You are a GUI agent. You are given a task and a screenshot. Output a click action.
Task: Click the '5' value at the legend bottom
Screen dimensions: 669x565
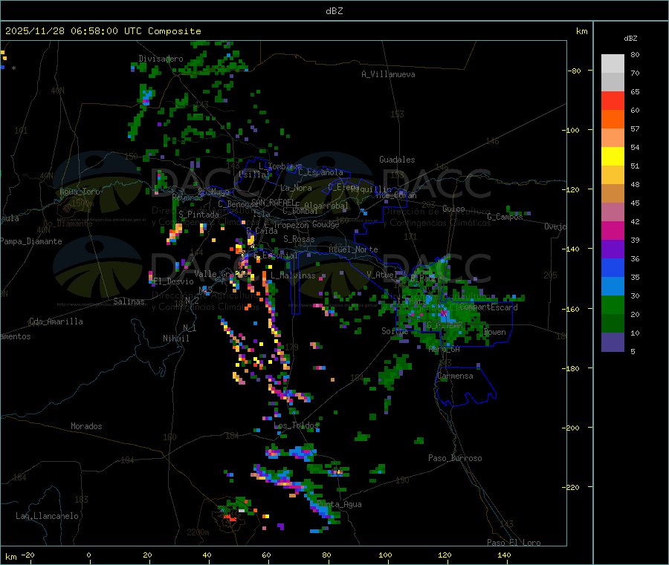[x=633, y=351]
